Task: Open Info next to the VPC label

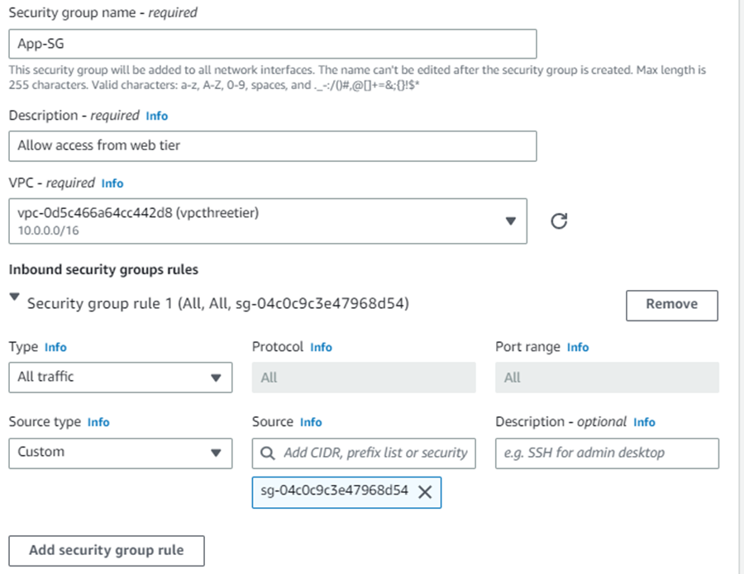Action: click(112, 183)
